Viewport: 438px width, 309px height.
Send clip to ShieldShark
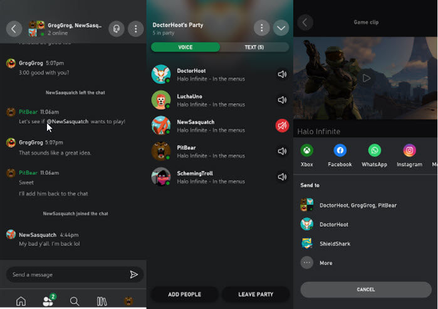tap(365, 244)
